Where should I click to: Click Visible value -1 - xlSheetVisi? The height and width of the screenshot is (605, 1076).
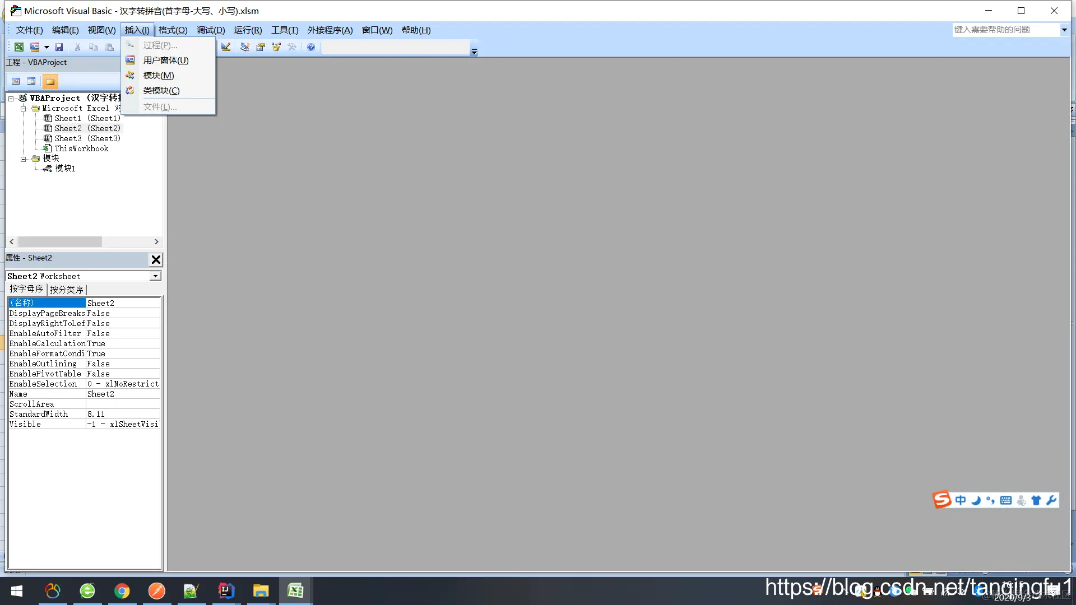tap(123, 424)
